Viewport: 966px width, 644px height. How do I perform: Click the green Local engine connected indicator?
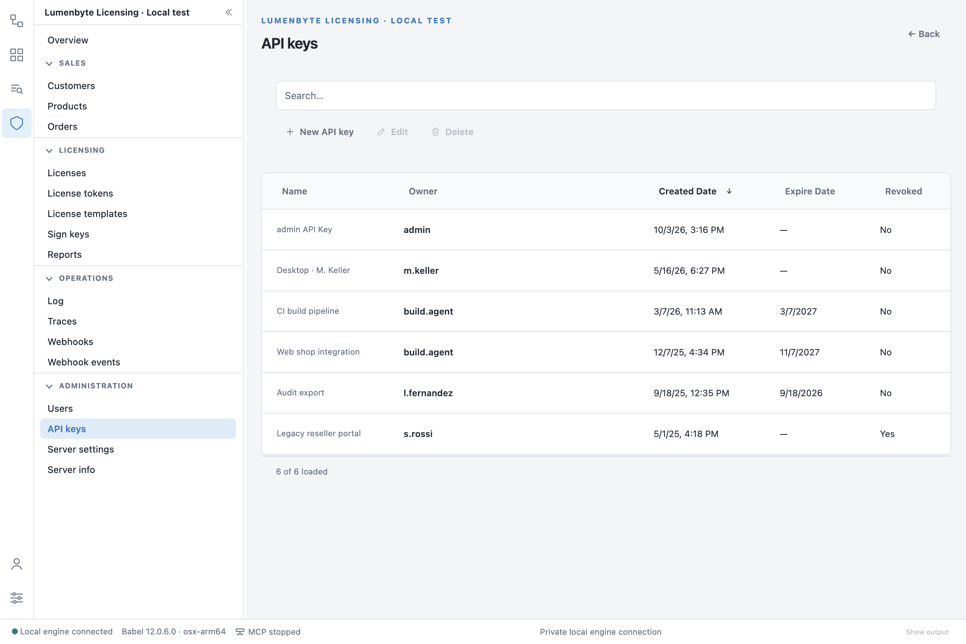(x=15, y=631)
